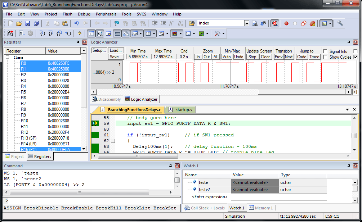This screenshot has height=222, width=362.
Task: Pin the Logic Analyzer panel
Action: tap(349, 42)
